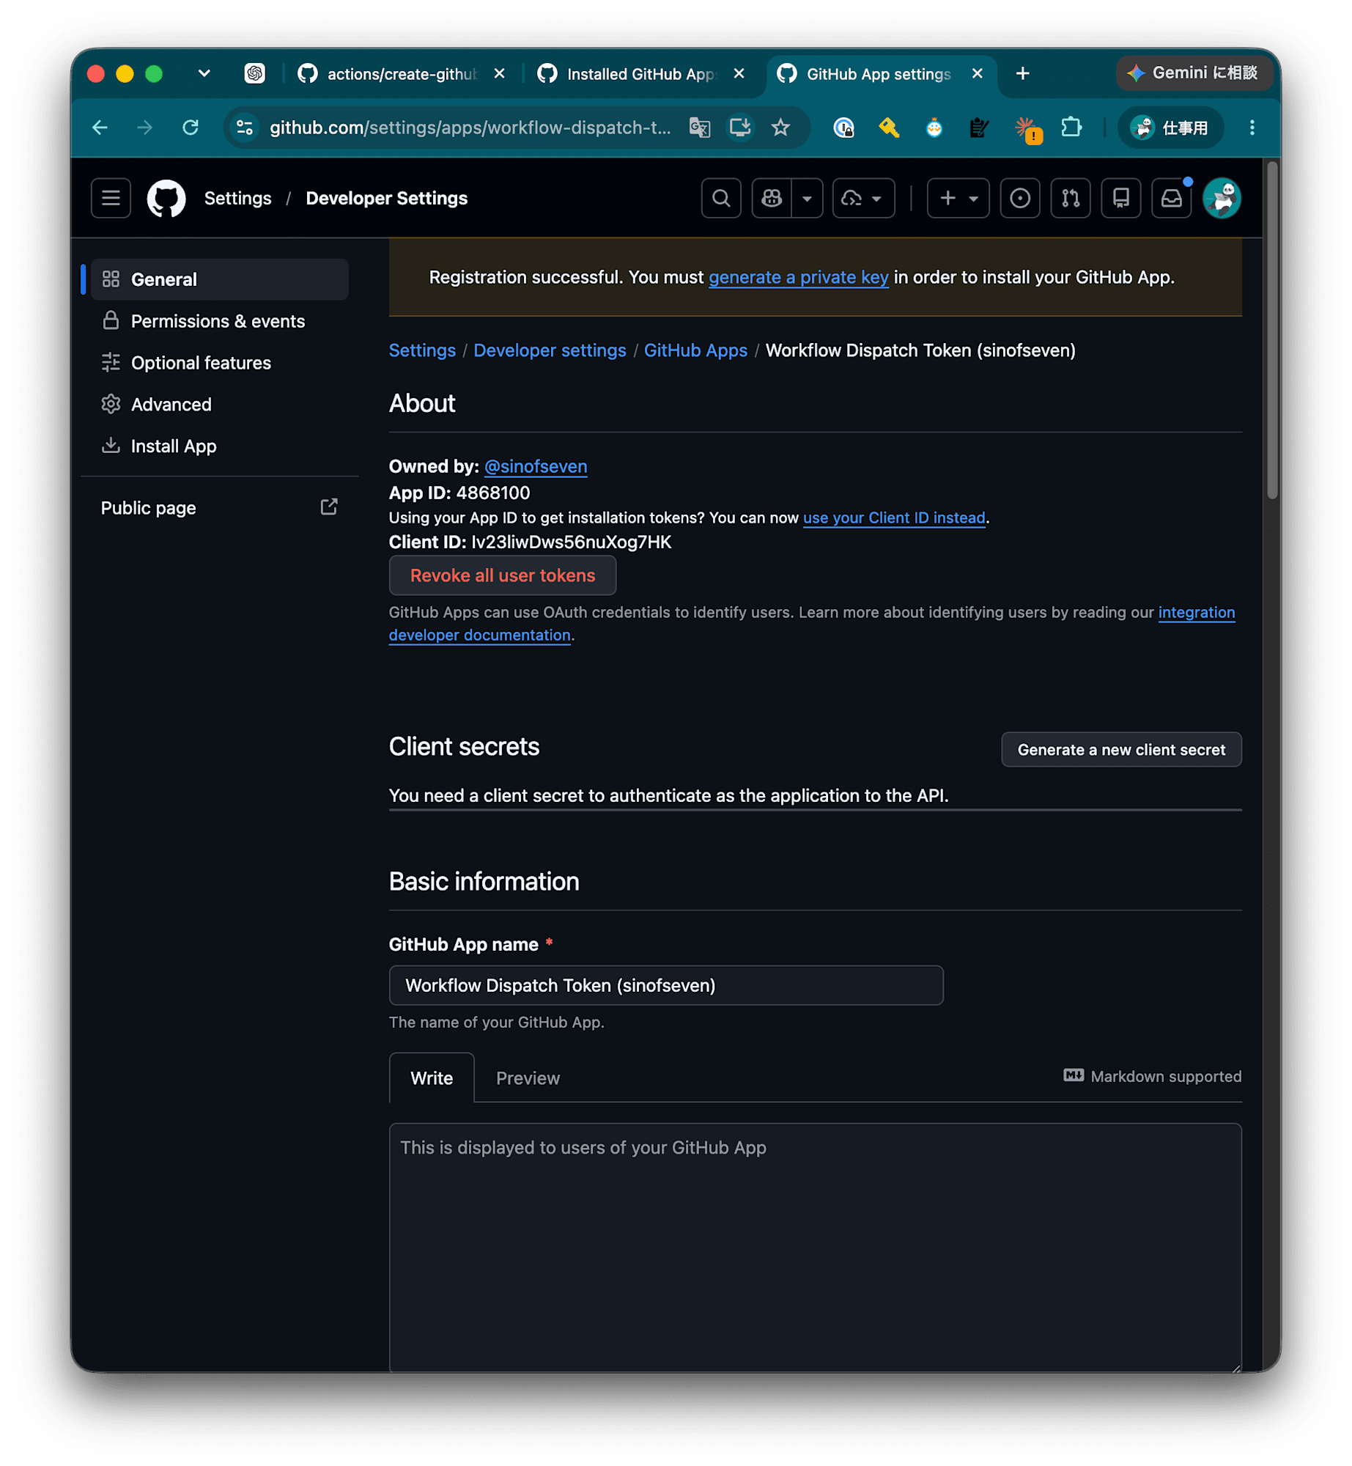Open Issues icon in GitHub header
Screen dimensions: 1352x1466
click(1019, 198)
